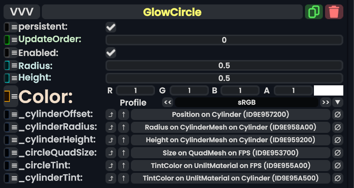Toggle the persistent checkbox
Image resolution: width=354 pixels, height=188 pixels.
click(x=111, y=27)
